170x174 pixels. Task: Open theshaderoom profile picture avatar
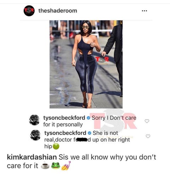[x=29, y=11]
